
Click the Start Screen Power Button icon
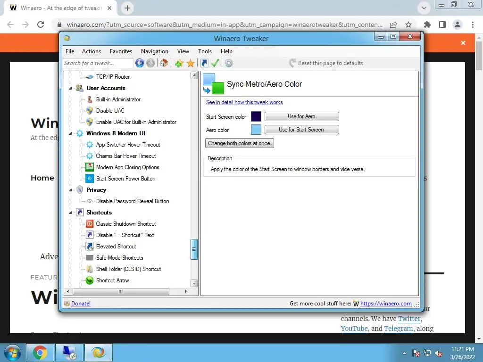pyautogui.click(x=89, y=178)
